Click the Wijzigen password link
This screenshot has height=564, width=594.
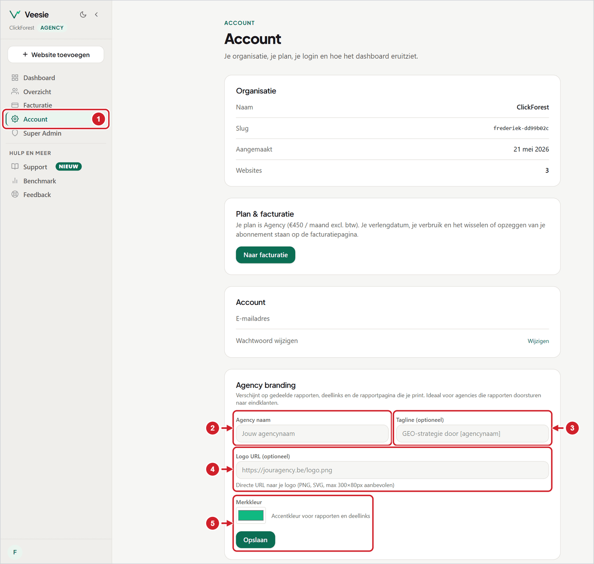tap(538, 341)
